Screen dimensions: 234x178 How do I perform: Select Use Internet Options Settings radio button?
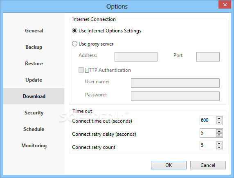74,31
